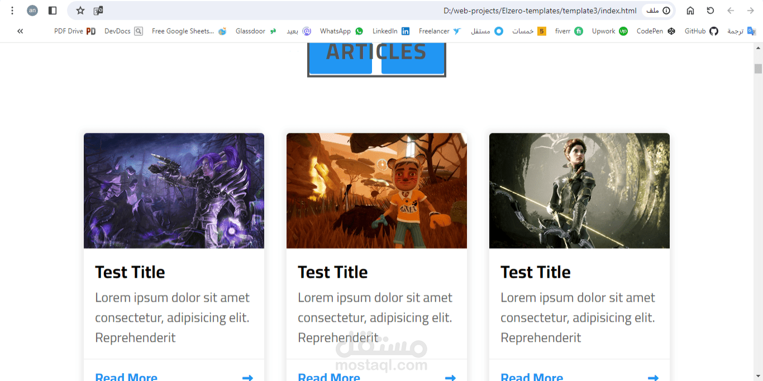Click Test Title of the third card

coord(536,272)
